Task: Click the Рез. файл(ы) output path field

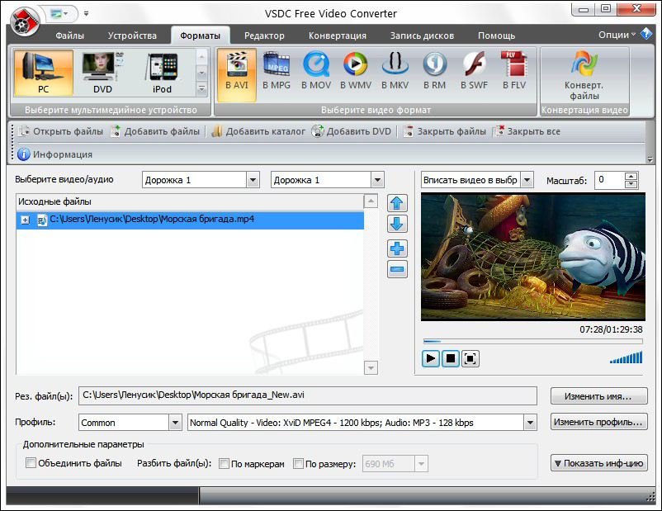Action: (308, 395)
